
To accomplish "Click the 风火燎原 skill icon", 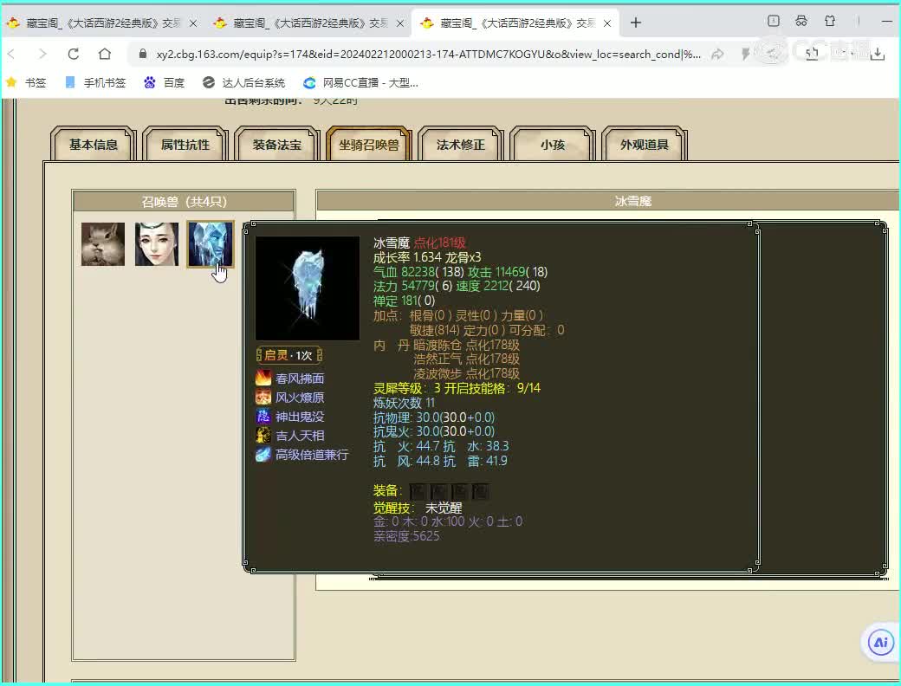I will click(263, 397).
